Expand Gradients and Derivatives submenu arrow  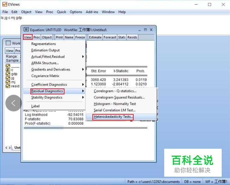coord(83,69)
